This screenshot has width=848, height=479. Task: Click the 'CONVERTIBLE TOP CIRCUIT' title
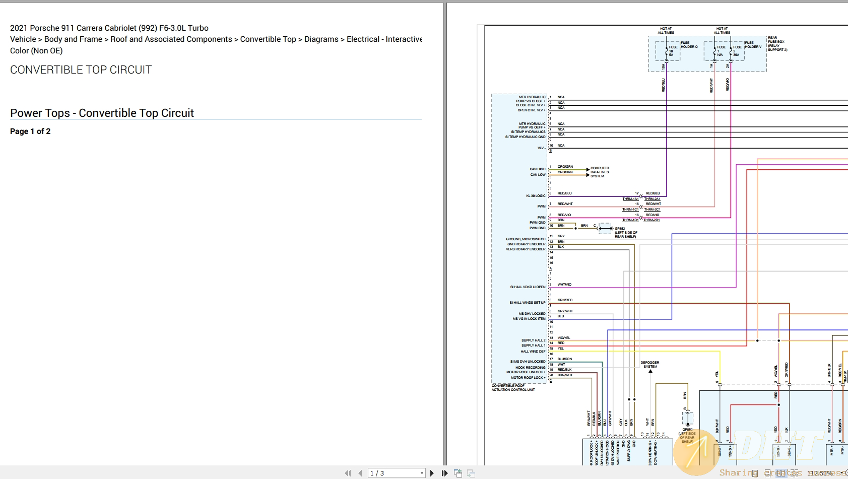click(81, 70)
